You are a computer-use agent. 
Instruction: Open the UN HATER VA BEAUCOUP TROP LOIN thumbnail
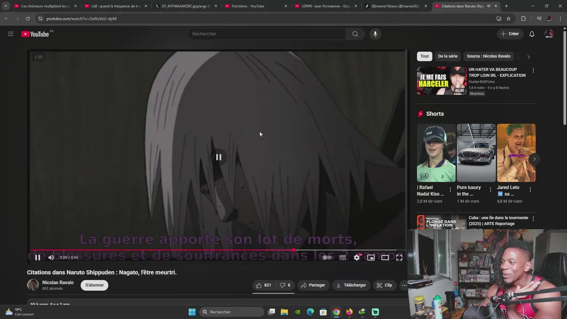point(442,81)
